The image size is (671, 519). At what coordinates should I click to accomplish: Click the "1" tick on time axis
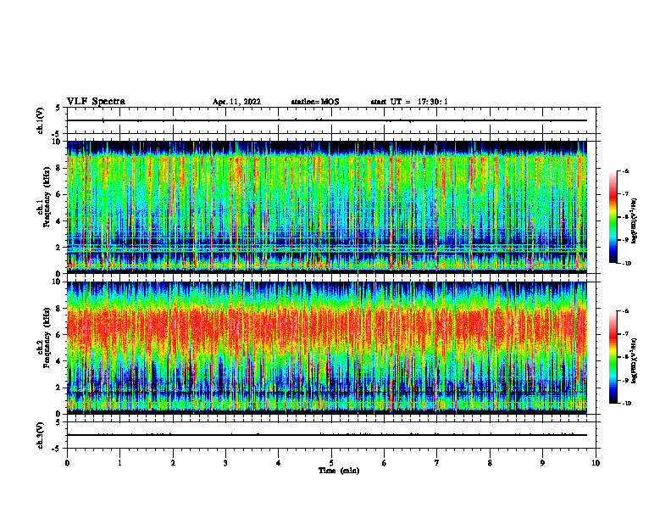click(x=119, y=463)
